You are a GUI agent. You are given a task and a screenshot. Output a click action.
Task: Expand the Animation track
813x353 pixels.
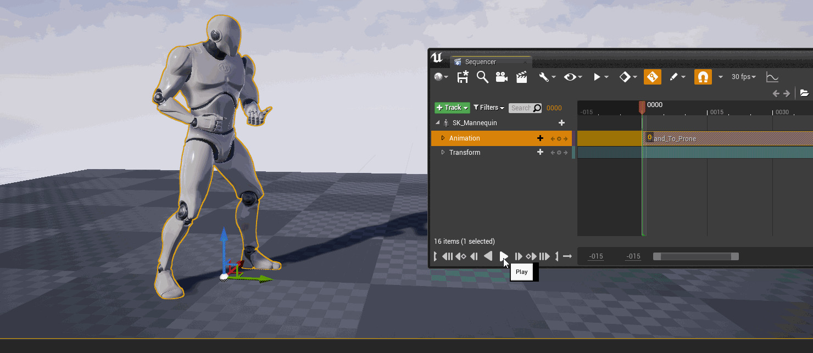(x=443, y=138)
